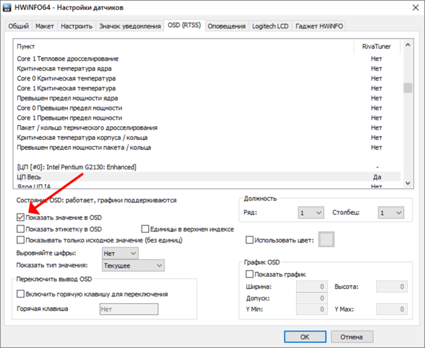Open the Оповещения tab
This screenshot has height=348, width=425.
[226, 26]
